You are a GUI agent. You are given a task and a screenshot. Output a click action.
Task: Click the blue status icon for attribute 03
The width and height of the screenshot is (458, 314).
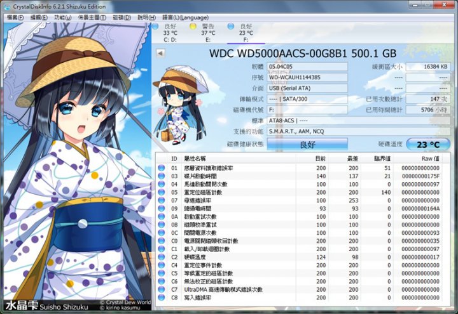tap(161, 176)
